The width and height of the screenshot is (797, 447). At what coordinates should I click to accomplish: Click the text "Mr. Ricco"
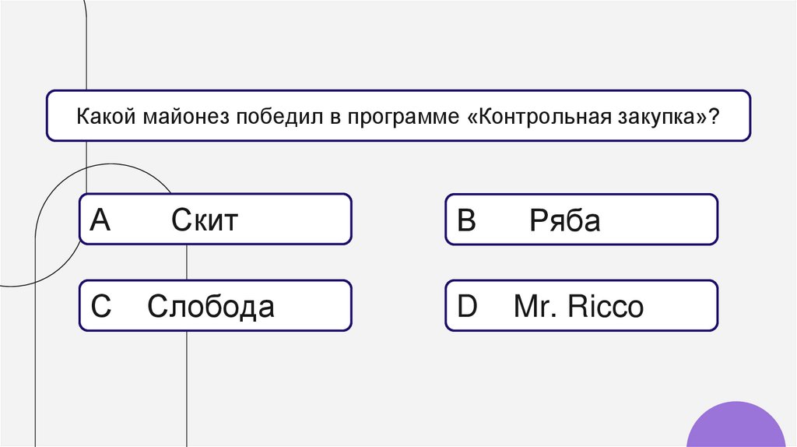point(578,307)
